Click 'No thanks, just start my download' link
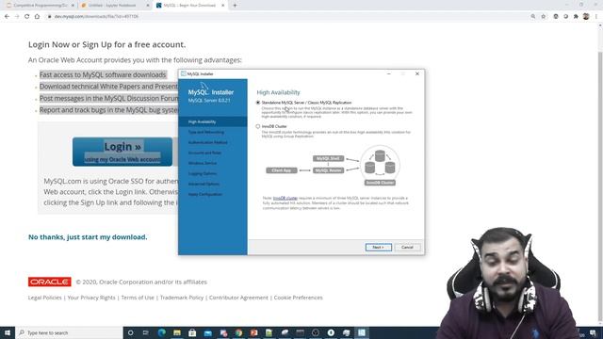This screenshot has height=339, width=603. pos(88,237)
